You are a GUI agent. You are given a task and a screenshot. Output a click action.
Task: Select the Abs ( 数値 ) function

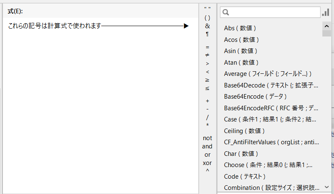point(240,28)
